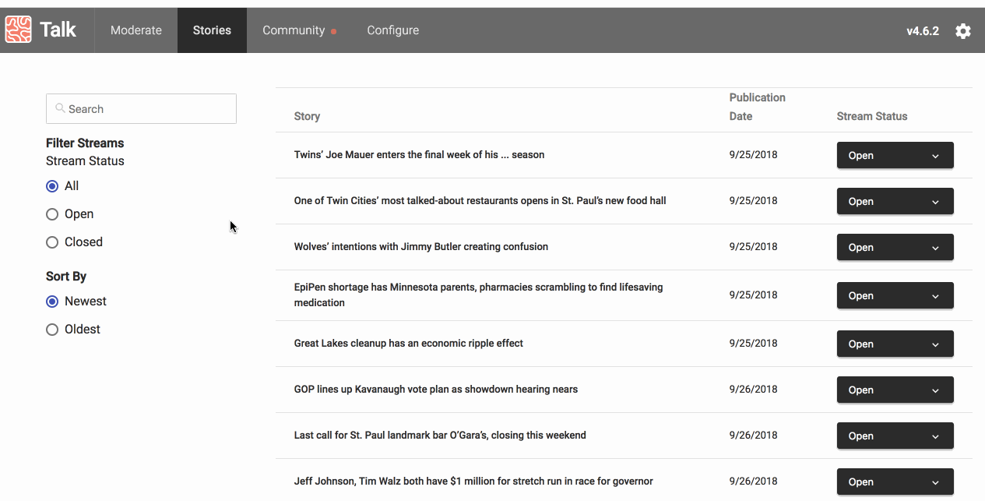This screenshot has width=985, height=501.
Task: Switch to the Moderate tab
Action: (136, 30)
